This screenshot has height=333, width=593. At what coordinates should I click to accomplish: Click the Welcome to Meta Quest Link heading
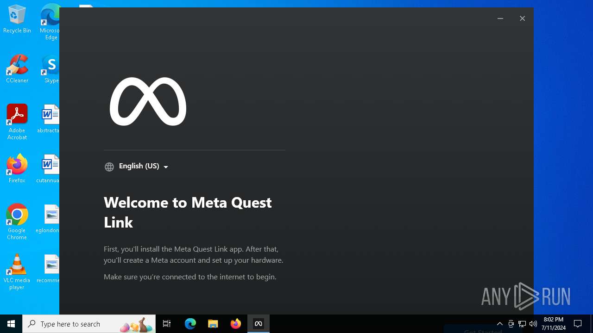click(188, 212)
